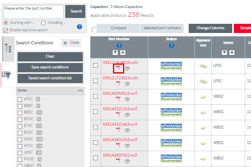This screenshot has width=251, height=167.
Task: Sort Series column ascending
Action: (231, 52)
